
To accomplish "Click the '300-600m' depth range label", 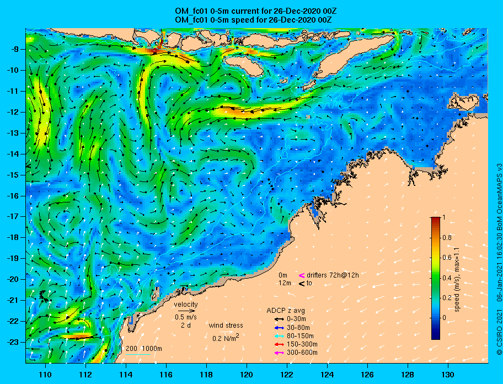I will click(302, 353).
